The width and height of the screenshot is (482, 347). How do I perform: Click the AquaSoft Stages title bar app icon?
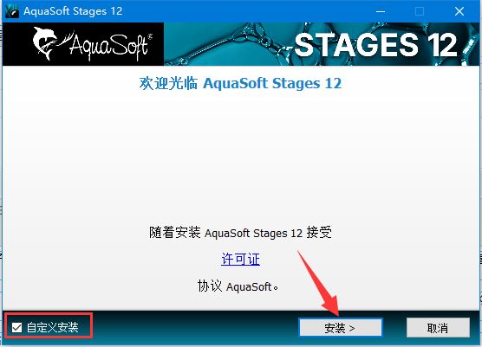(12, 11)
